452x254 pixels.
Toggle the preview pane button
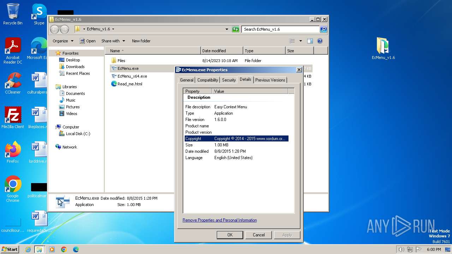point(310,41)
